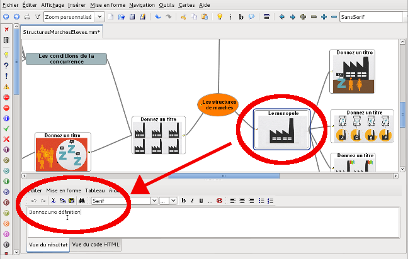Click the light bulb idea icon in left sidebar
Image resolution: width=408 pixels, height=259 pixels.
tap(6, 55)
